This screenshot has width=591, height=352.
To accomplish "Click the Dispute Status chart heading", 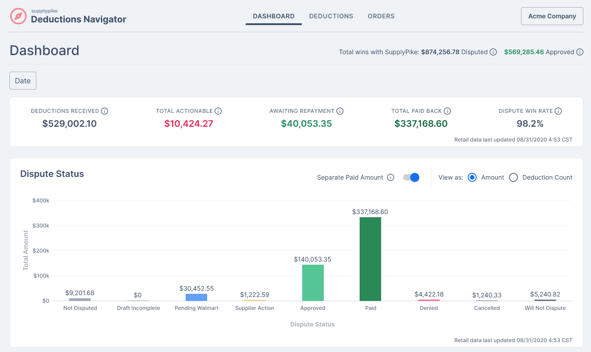I will point(52,174).
